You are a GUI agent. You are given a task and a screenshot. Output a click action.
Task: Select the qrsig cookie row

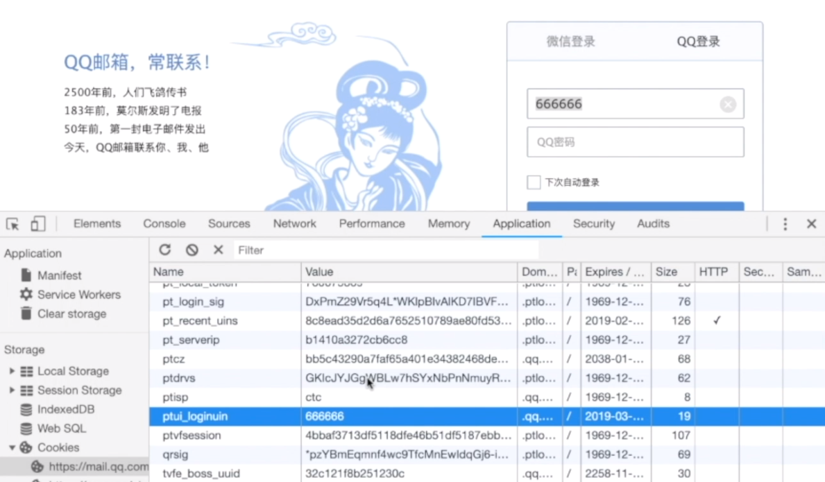coord(486,455)
